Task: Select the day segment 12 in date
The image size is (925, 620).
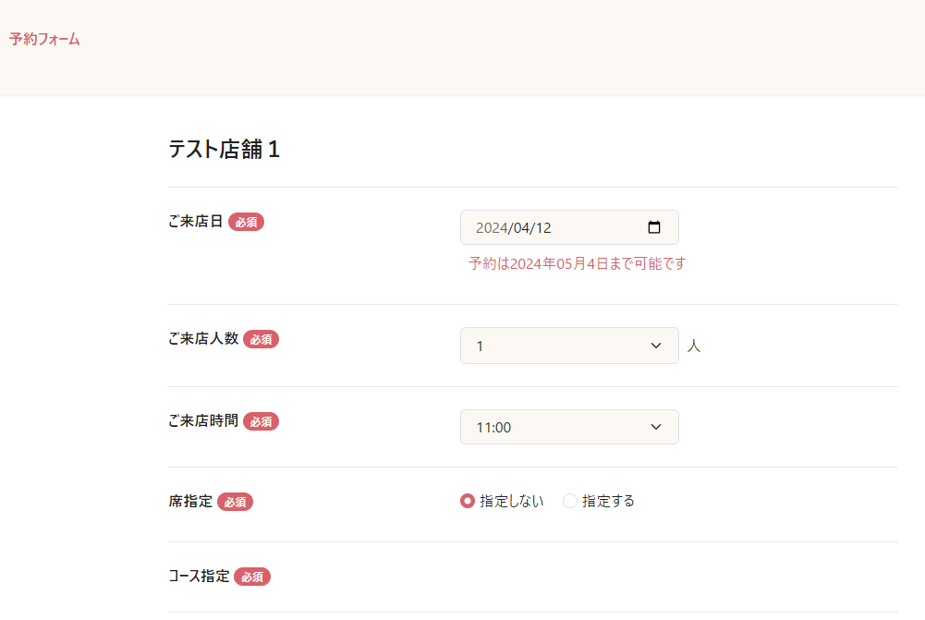Action: click(542, 228)
